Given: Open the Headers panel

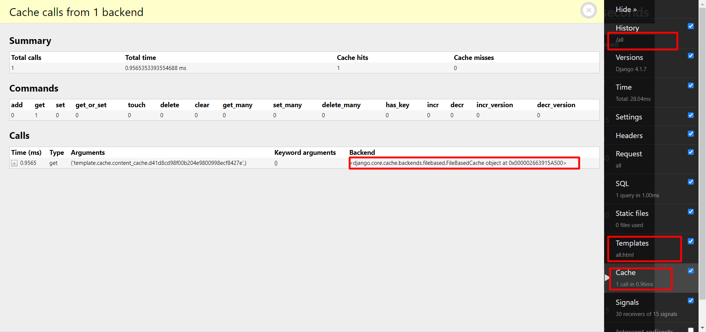Looking at the screenshot, I should click(x=629, y=135).
